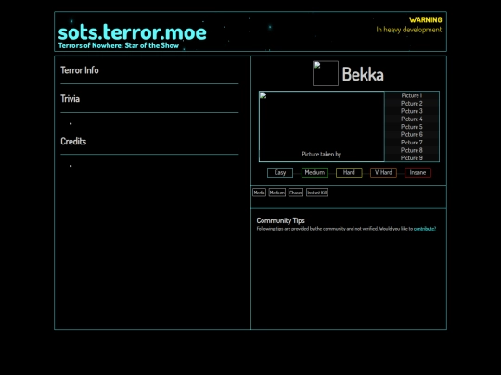Show Picture 2 in the gallery
The width and height of the screenshot is (501, 375).
[x=412, y=104]
